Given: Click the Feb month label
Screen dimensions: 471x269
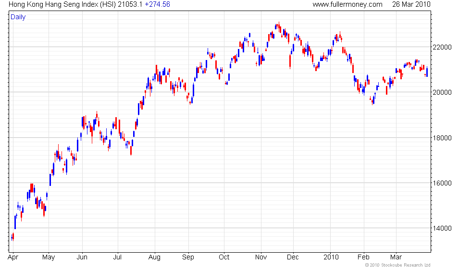Looking at the screenshot, I should [363, 257].
